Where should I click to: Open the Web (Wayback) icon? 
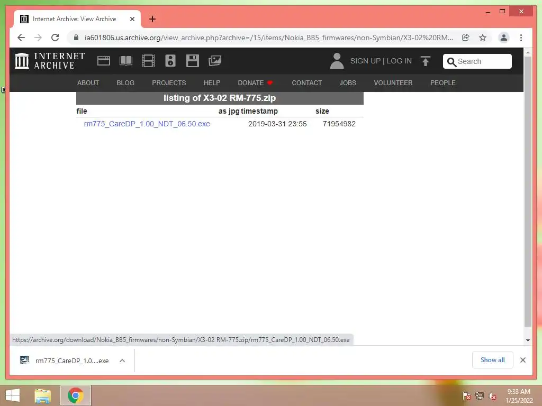click(x=103, y=61)
